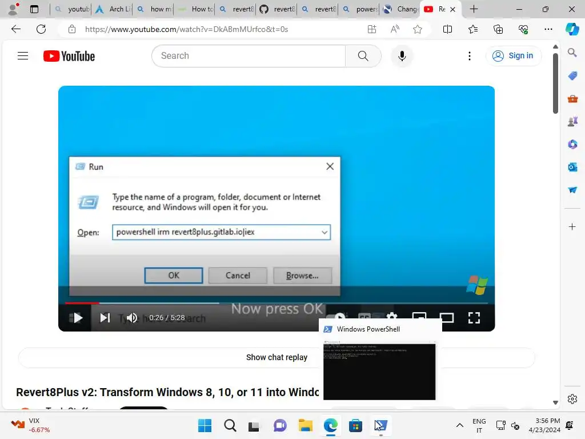This screenshot has width=585, height=439.
Task: View site information lock icon
Action: [72, 29]
